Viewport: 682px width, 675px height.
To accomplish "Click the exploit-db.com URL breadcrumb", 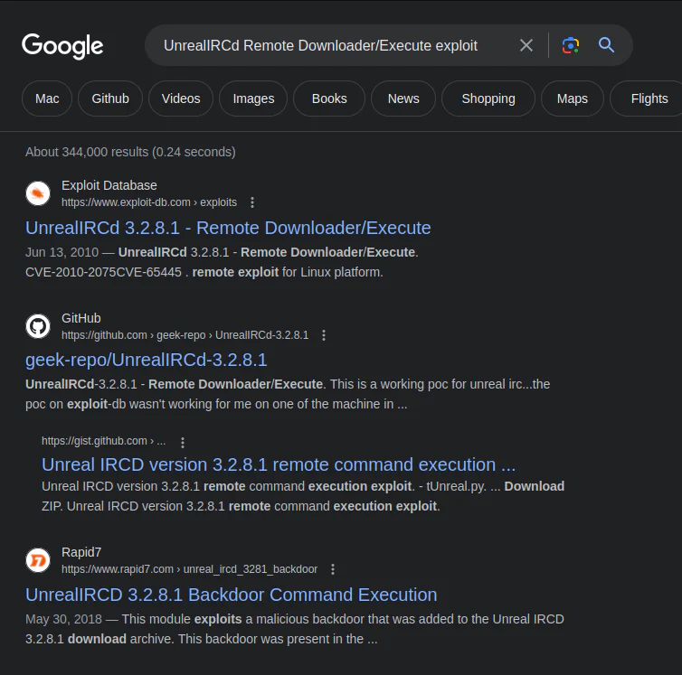I will 149,202.
